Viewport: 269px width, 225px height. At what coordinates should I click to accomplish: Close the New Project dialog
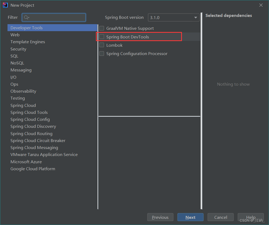[x=261, y=5]
